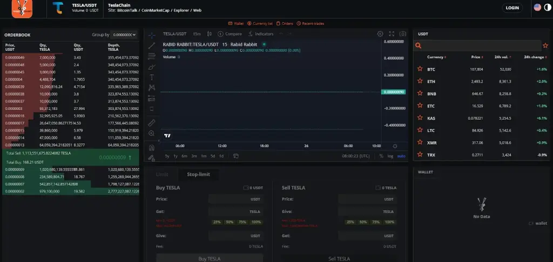553x262 pixels.
Task: Open the Wallet menu link
Action: 236,24
